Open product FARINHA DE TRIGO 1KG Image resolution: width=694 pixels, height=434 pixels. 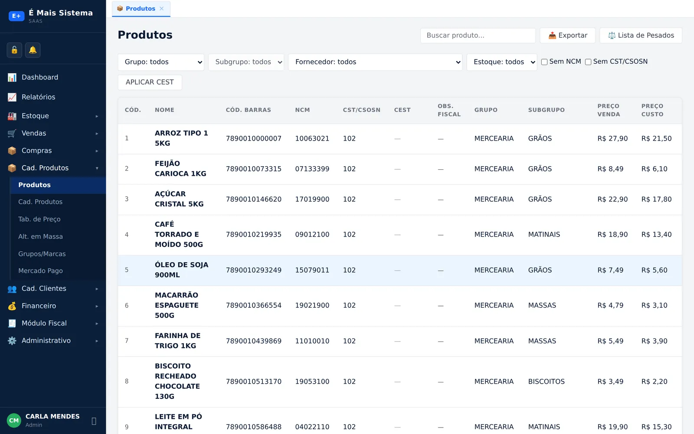pos(177,341)
